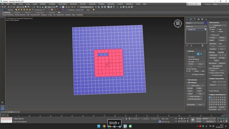Enable Ignore Backfacing checkbox

click(x=188, y=59)
